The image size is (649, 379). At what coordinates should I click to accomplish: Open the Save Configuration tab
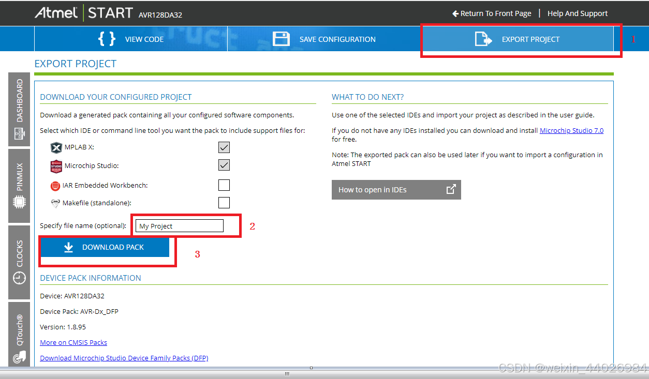pos(324,39)
